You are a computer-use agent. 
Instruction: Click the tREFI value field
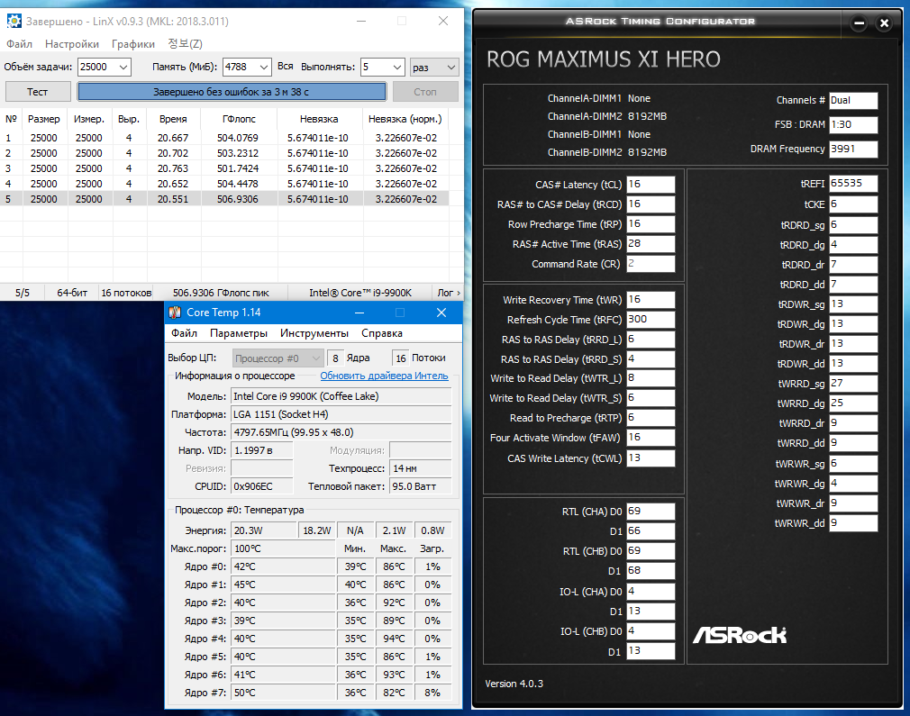coord(853,184)
